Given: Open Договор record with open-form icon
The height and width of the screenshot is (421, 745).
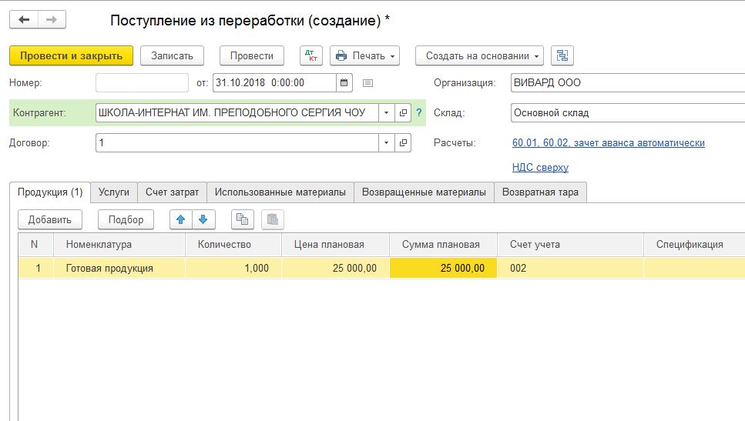Looking at the screenshot, I should point(403,143).
